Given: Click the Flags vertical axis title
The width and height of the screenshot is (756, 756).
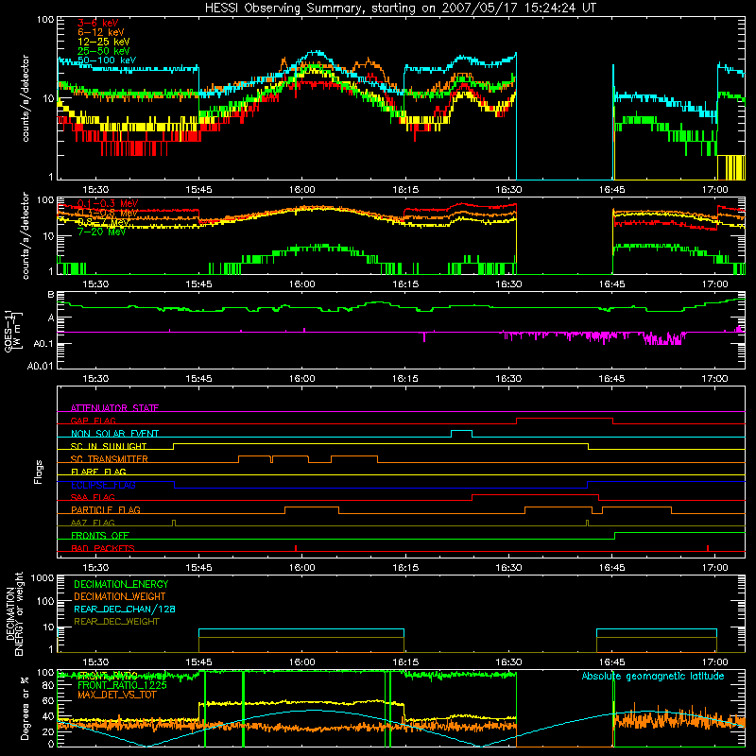Looking at the screenshot, I should [39, 472].
